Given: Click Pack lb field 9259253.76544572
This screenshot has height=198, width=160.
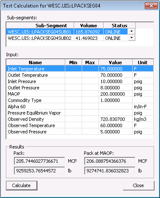Looking at the screenshot, I should 40,171.
